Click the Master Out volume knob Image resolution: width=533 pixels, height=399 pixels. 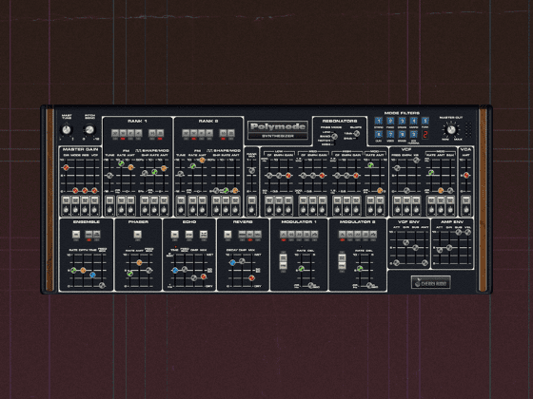tap(451, 129)
